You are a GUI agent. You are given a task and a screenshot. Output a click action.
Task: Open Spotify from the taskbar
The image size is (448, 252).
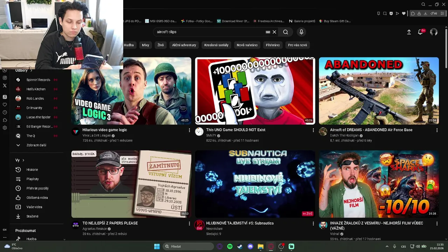pos(230,246)
